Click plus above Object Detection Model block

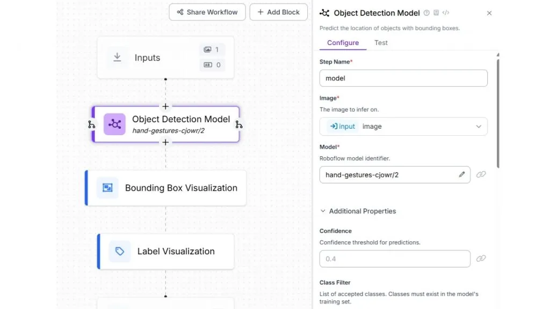pyautogui.click(x=165, y=106)
